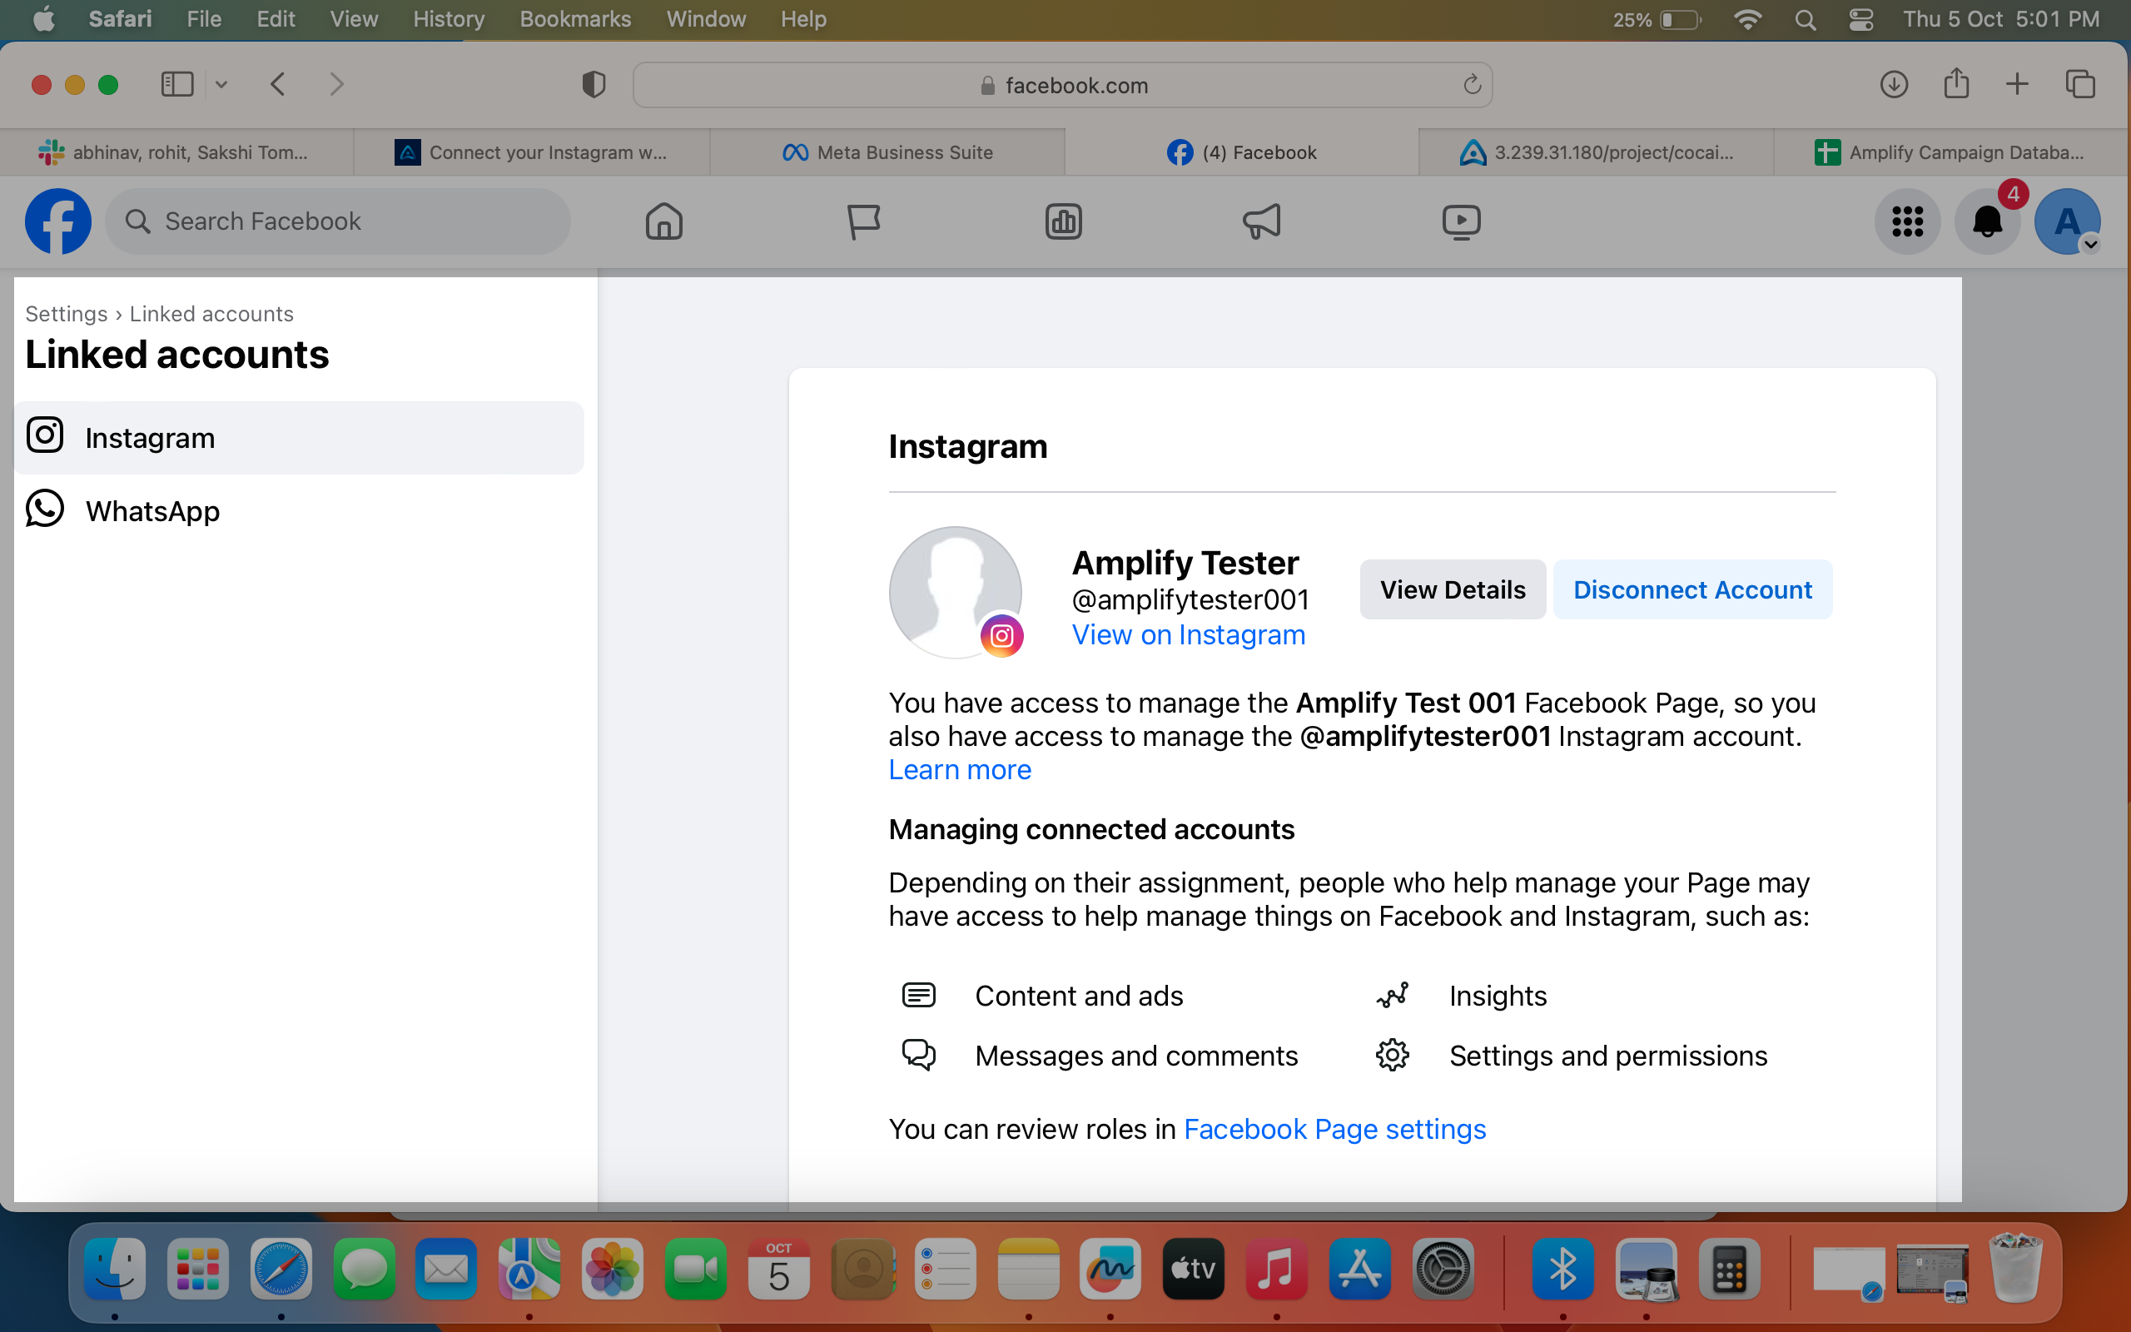The height and width of the screenshot is (1332, 2131).
Task: Go back with Safari back arrow
Action: [x=278, y=85]
